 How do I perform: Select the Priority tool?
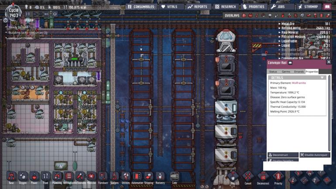(278, 178)
